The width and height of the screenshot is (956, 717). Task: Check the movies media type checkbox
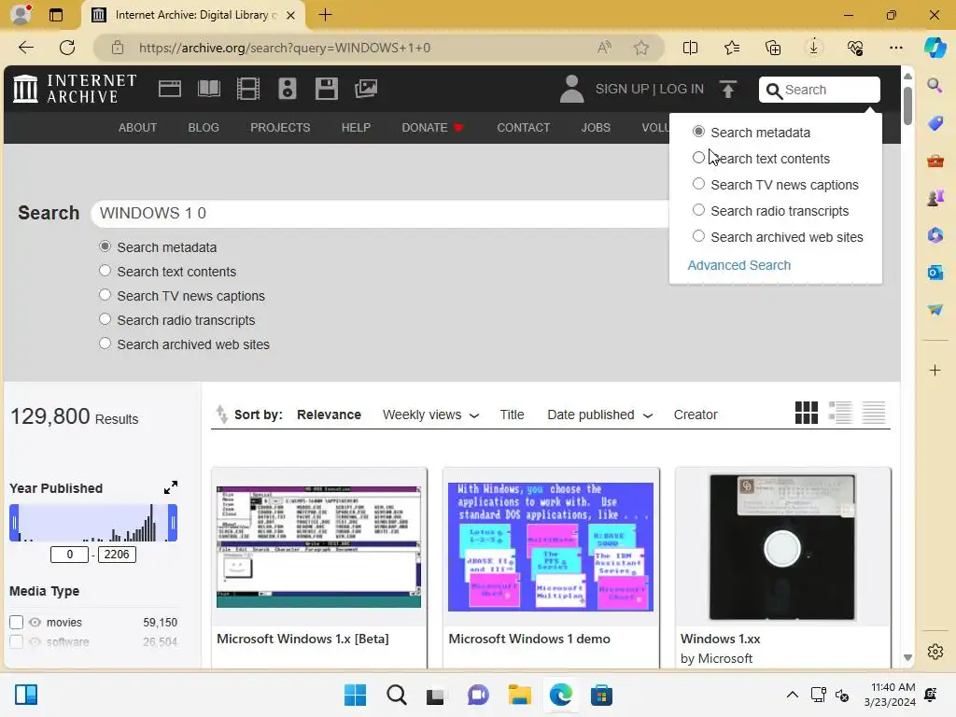[17, 623]
